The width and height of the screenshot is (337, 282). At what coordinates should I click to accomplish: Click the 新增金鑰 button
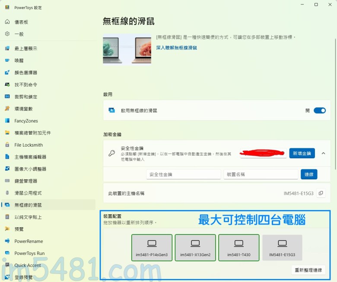coord(302,153)
